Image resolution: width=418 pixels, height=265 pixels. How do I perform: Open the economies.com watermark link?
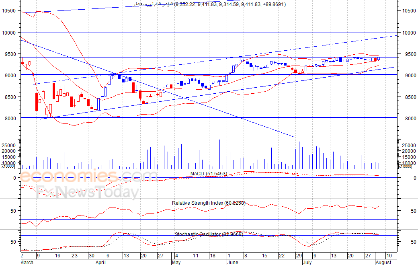tap(88, 176)
